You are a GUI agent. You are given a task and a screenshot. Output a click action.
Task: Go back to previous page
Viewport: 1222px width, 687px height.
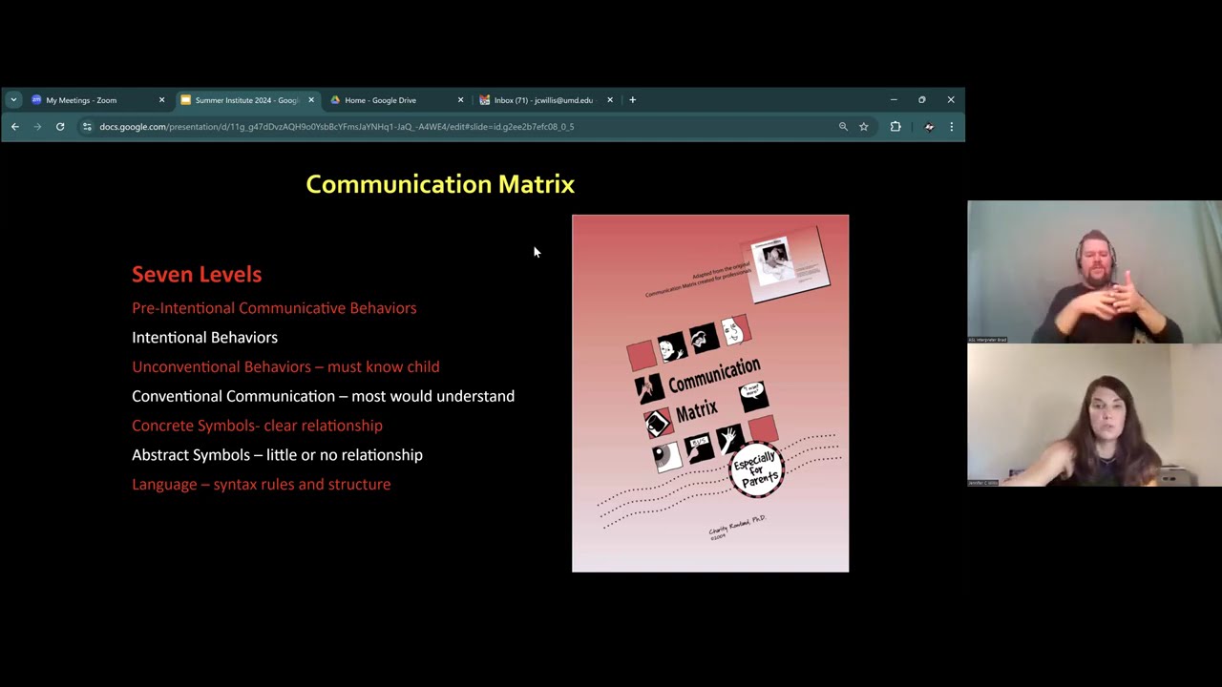(x=15, y=126)
